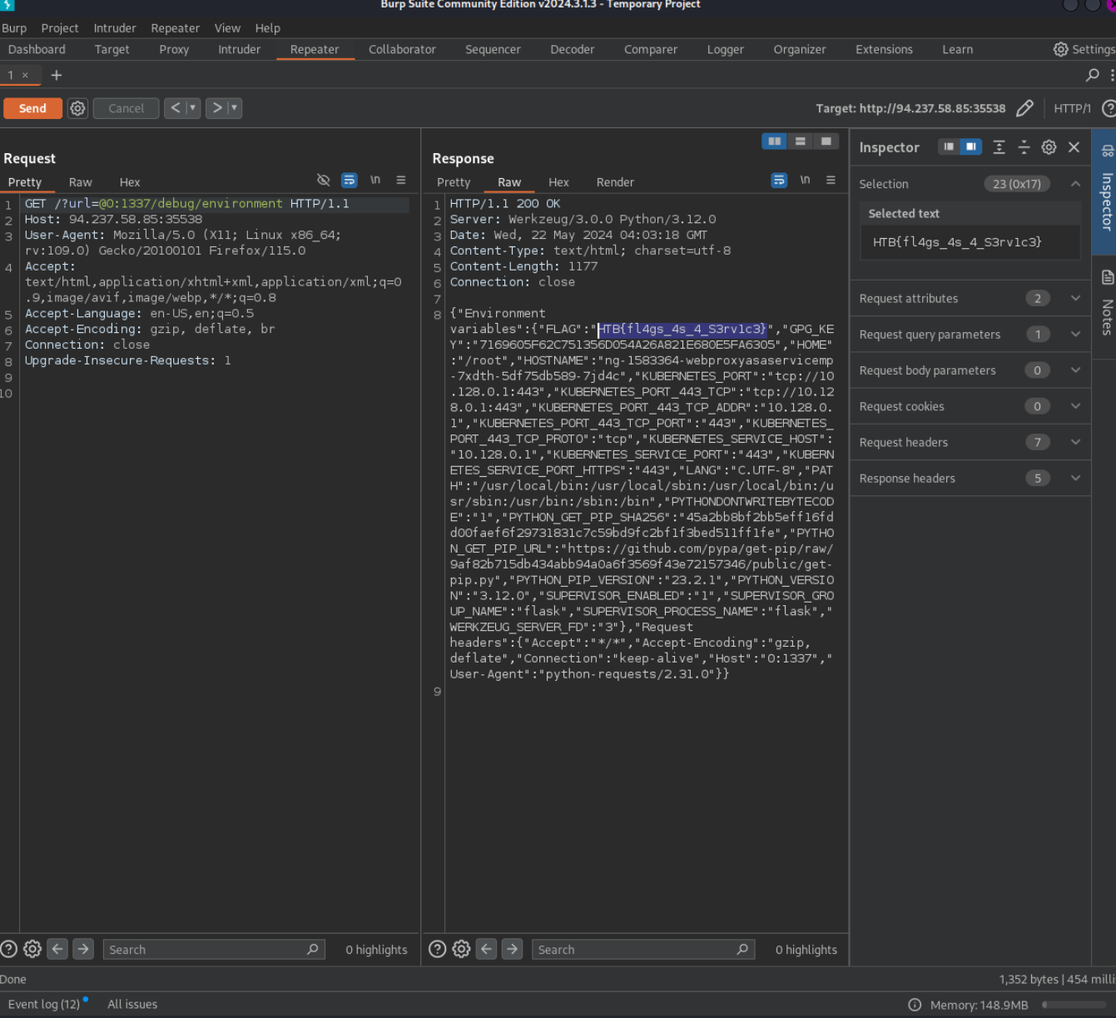Screen dimensions: 1116x1018
Task: Set Inspector left docked layout icon
Action: click(949, 146)
